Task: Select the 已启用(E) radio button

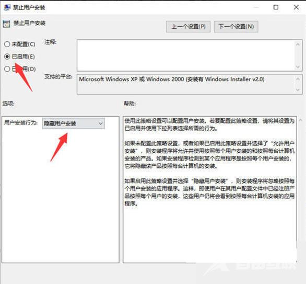Action: pyautogui.click(x=7, y=56)
